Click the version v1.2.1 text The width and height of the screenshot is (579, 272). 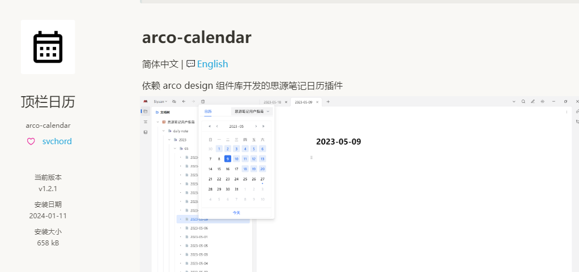pyautogui.click(x=48, y=189)
